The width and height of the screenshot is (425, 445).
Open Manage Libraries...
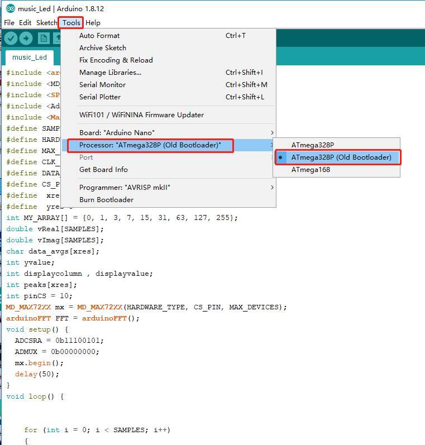click(x=168, y=73)
